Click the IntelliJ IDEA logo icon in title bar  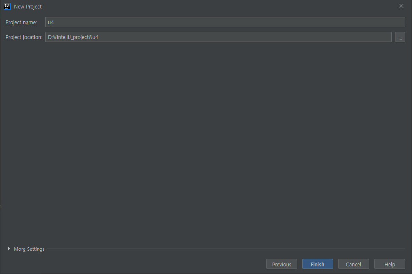pyautogui.click(x=7, y=6)
